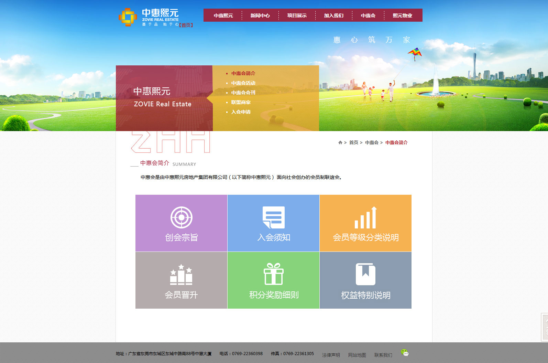The height and width of the screenshot is (363, 548).
Task: Click the footer address 广东省东莞市东城区 text
Action: pyautogui.click(x=164, y=354)
